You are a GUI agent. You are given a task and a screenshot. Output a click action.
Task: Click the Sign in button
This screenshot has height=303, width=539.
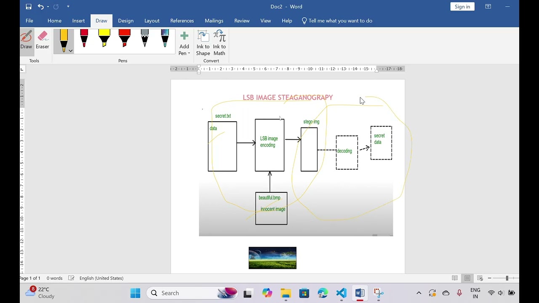click(x=462, y=7)
